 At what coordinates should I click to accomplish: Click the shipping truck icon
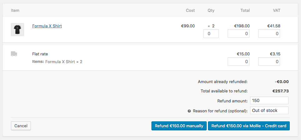[14, 54]
